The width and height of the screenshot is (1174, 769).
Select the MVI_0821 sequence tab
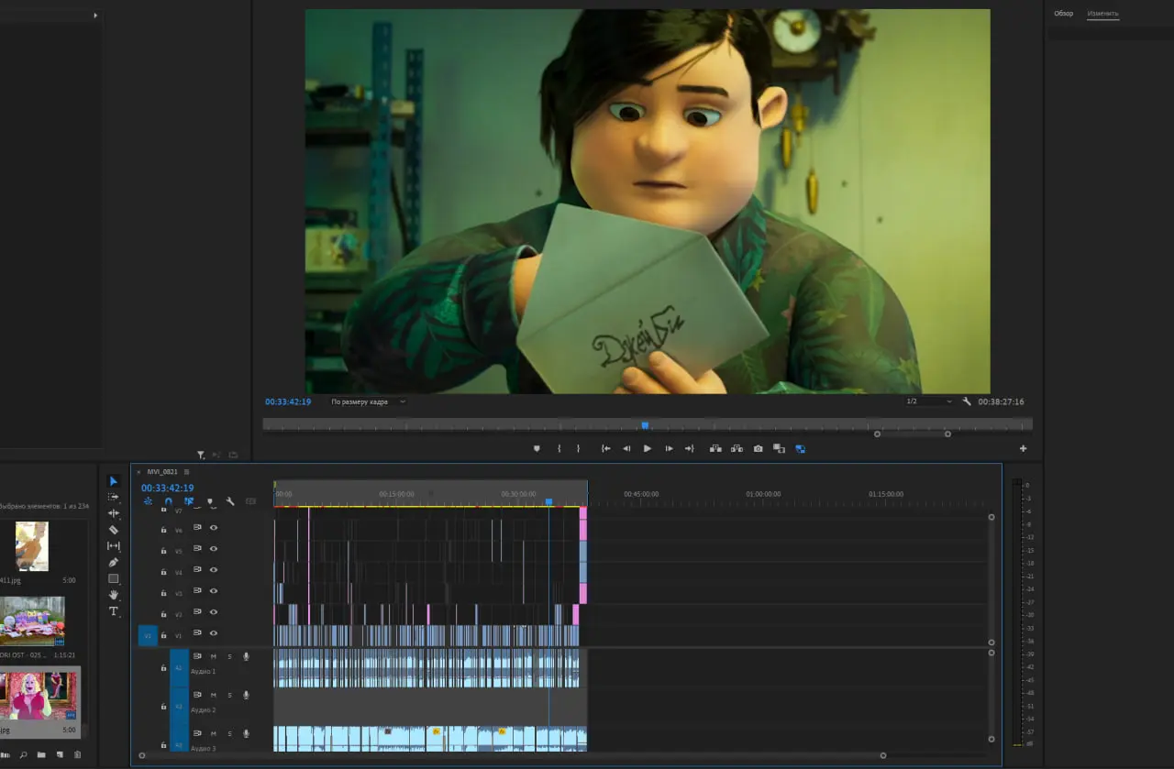tap(162, 472)
